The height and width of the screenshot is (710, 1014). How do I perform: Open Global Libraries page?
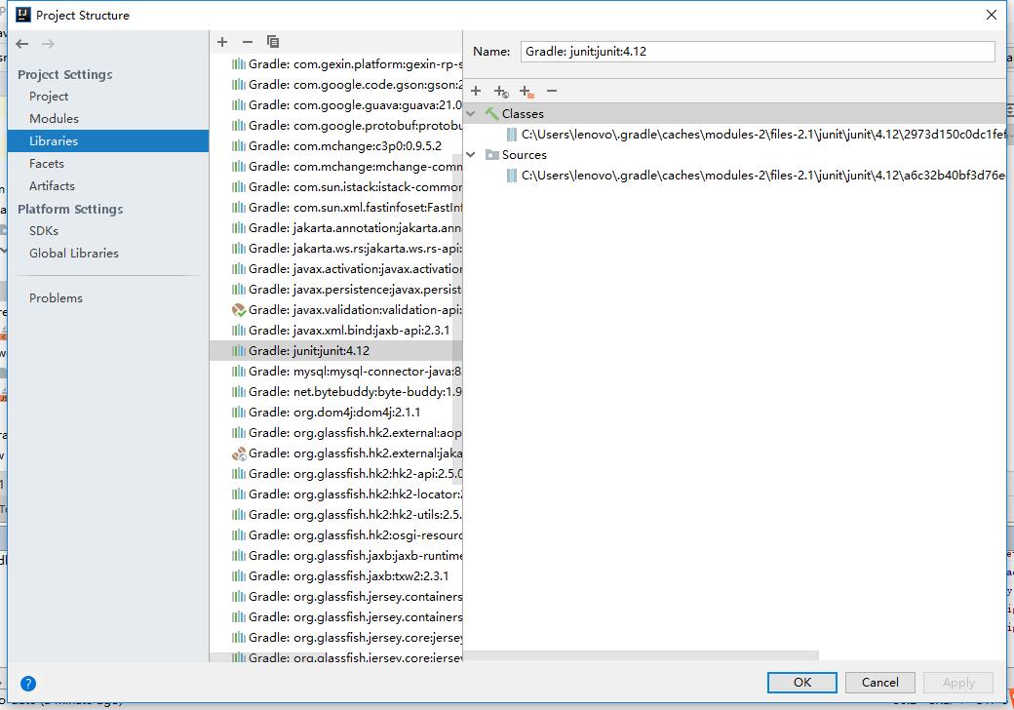(x=74, y=254)
